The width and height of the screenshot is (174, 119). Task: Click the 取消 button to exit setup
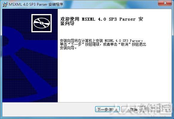pos(134,109)
